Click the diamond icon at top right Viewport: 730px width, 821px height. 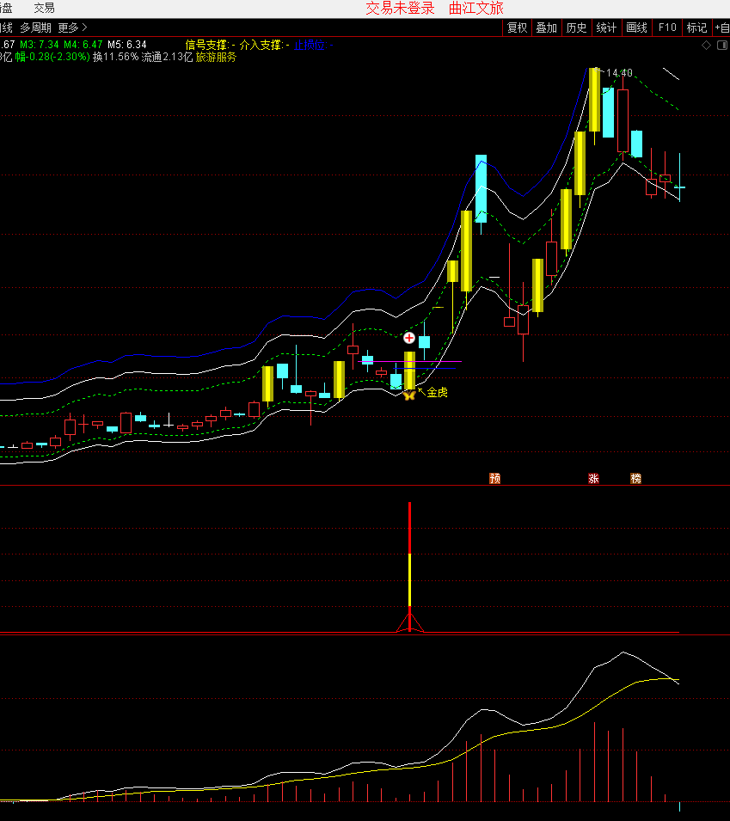[707, 45]
